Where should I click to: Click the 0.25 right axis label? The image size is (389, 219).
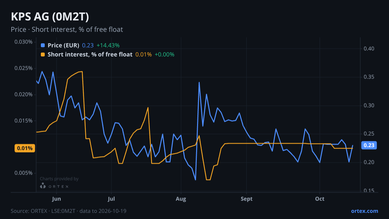[x=369, y=134]
